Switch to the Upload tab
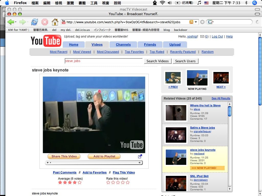The height and width of the screenshot is (196, 262). click(175, 44)
